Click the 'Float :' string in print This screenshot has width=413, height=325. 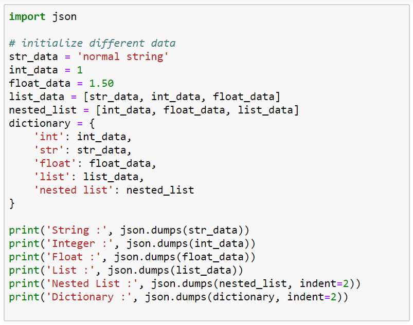(x=74, y=257)
